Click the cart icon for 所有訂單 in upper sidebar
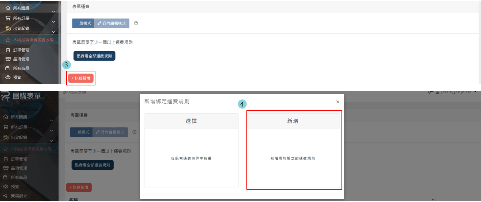The width and height of the screenshot is (481, 202). [8, 18]
